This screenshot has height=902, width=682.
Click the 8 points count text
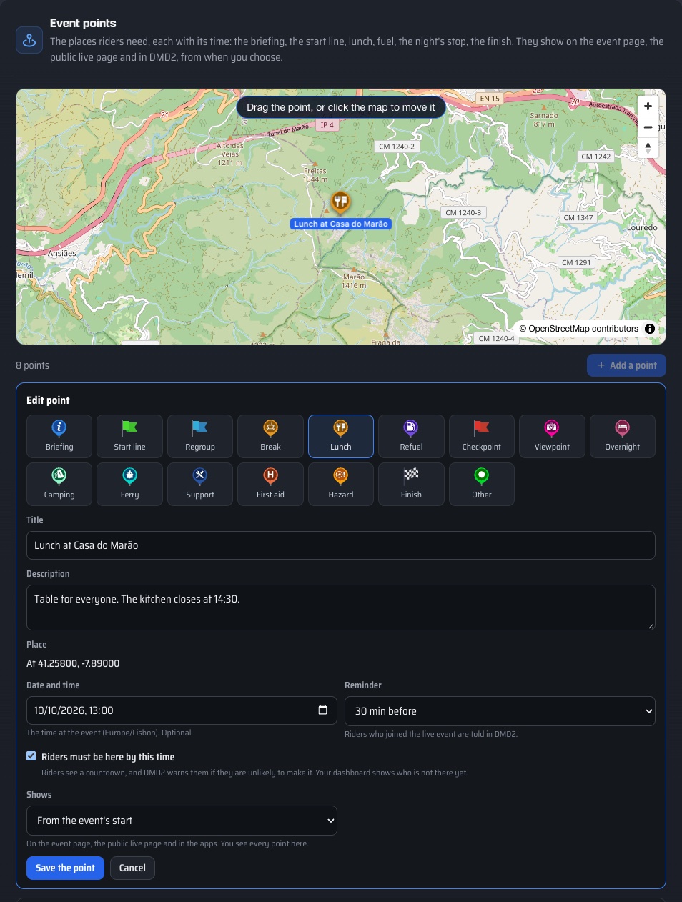[33, 365]
